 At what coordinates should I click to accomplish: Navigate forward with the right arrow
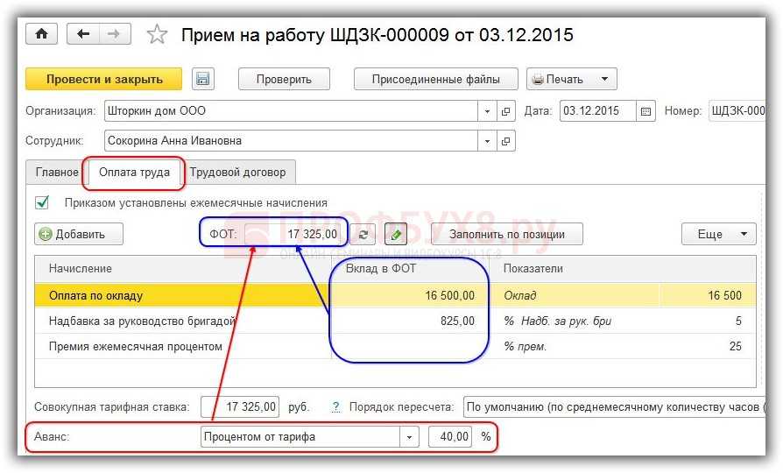coord(115,34)
